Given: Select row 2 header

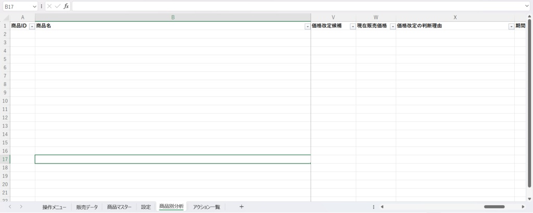Looking at the screenshot, I should [x=5, y=34].
